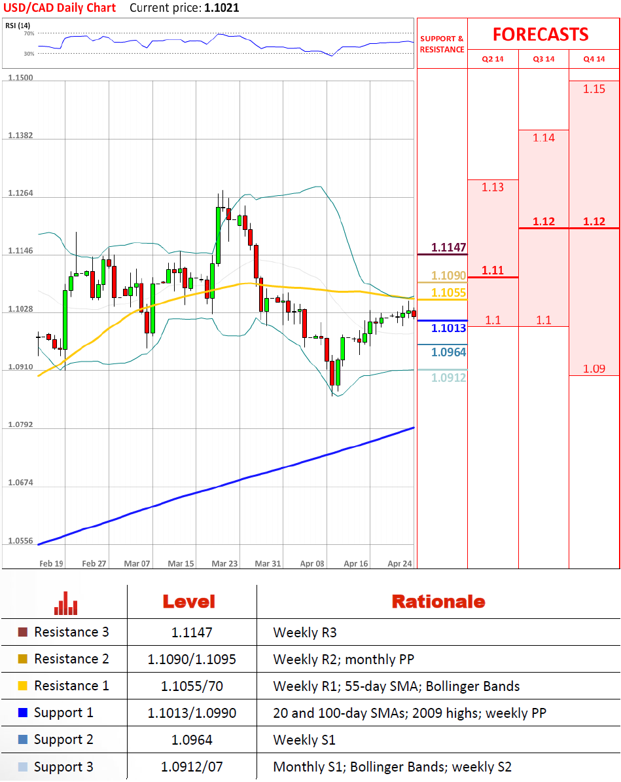Click the 30% RSI level label
This screenshot has width=621, height=782.
coord(29,54)
